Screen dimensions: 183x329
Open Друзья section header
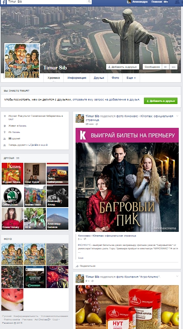[9, 158]
